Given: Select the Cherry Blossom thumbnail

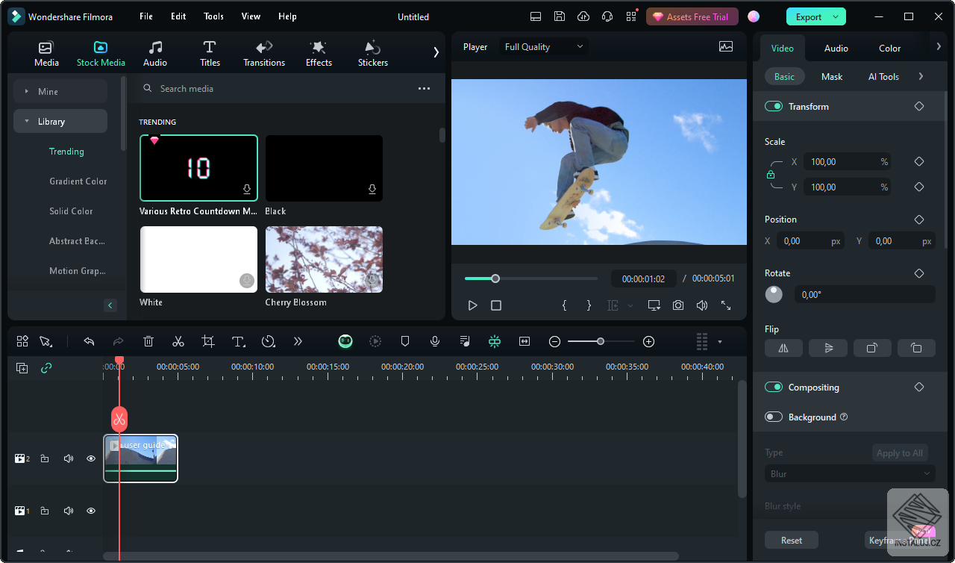Looking at the screenshot, I should pyautogui.click(x=324, y=259).
